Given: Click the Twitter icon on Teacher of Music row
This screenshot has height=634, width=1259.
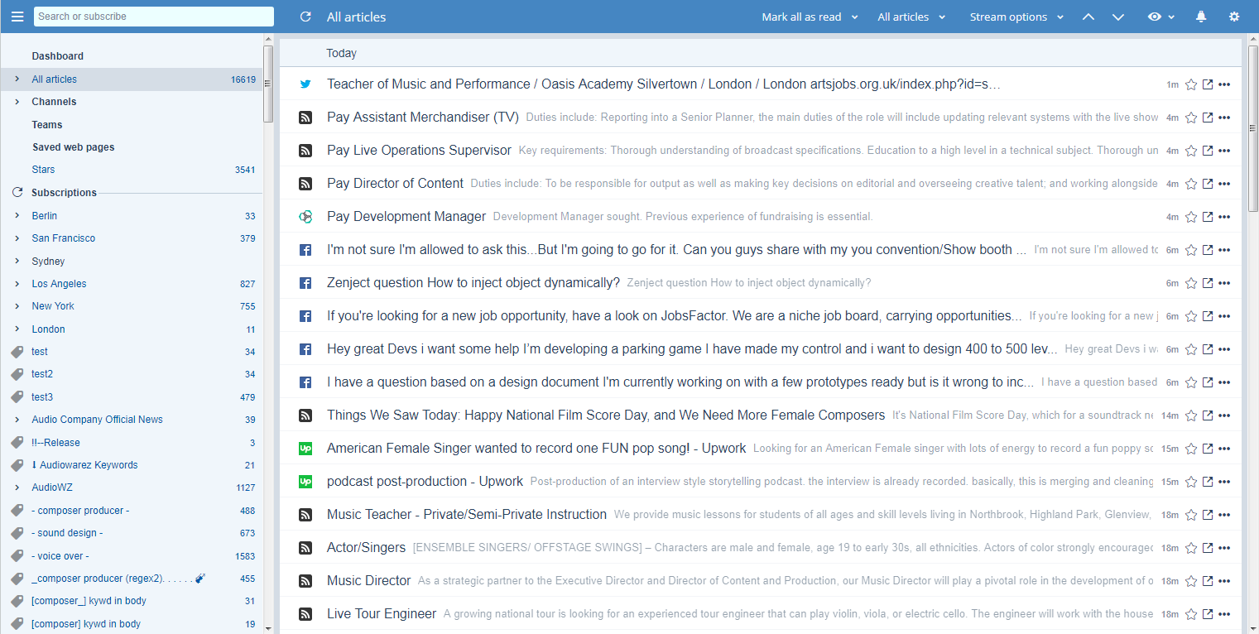Looking at the screenshot, I should [x=305, y=84].
